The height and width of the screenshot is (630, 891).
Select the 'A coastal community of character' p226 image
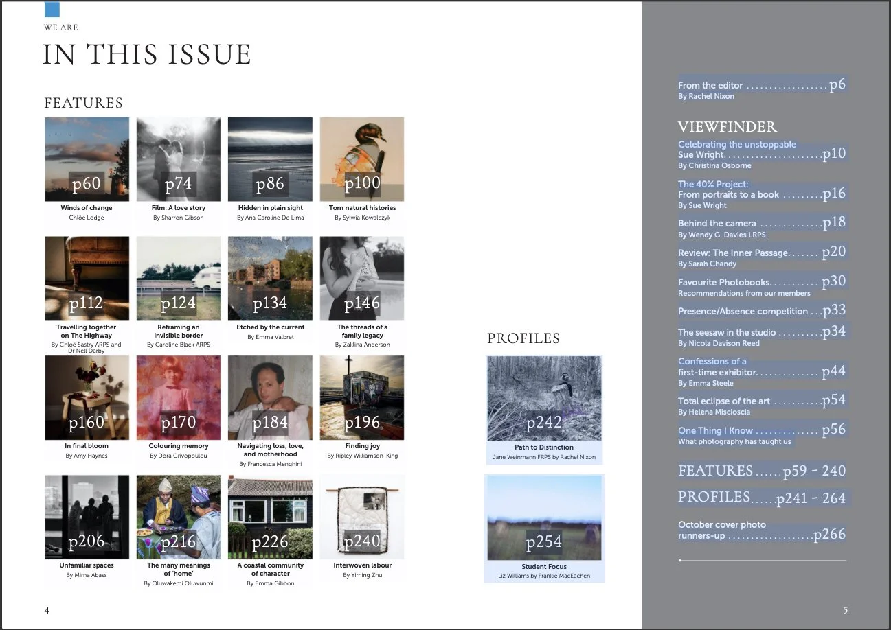(270, 517)
